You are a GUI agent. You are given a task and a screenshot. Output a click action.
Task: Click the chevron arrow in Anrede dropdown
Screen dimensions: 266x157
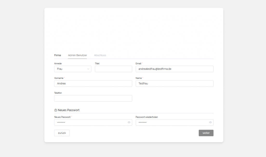88,69
